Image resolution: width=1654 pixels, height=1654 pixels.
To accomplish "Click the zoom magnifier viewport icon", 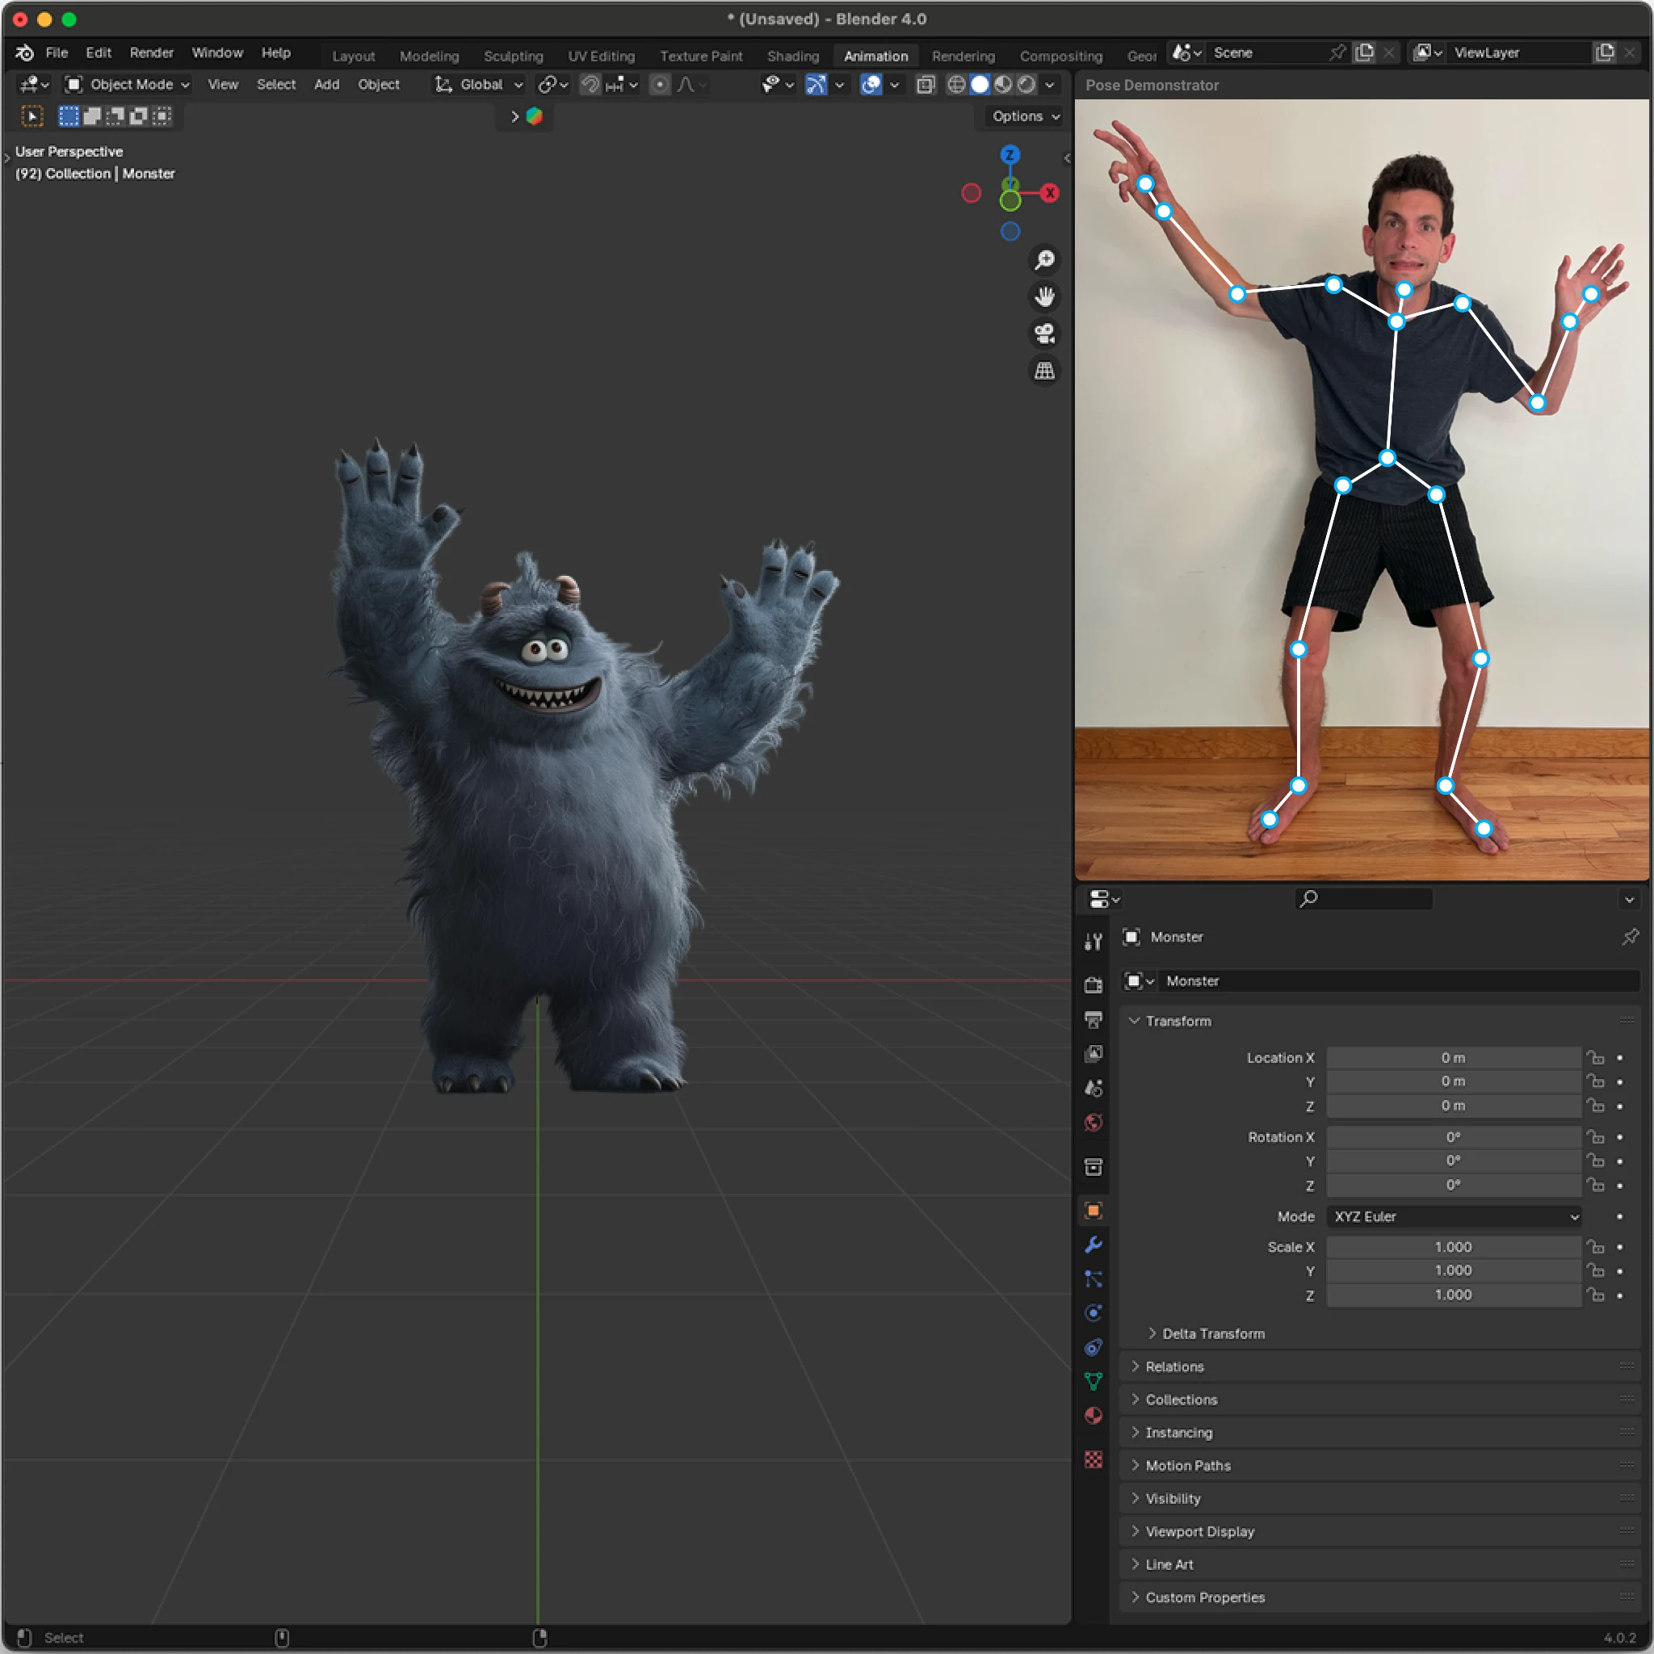I will 1044,259.
